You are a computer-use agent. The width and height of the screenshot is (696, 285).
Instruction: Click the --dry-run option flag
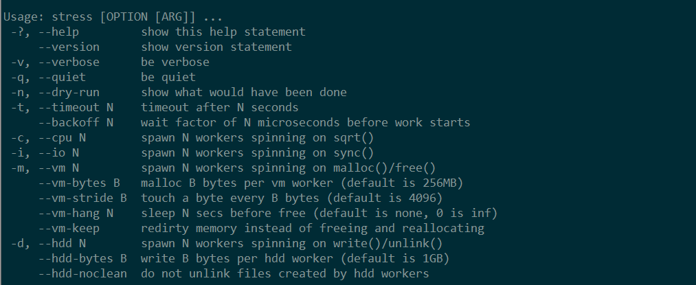coord(69,93)
